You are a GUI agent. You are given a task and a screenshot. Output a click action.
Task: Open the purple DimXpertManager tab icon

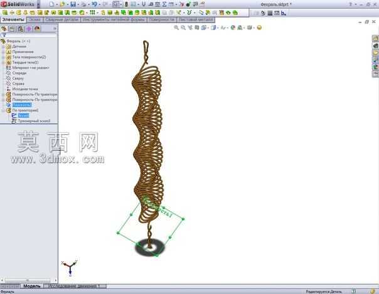point(29,29)
